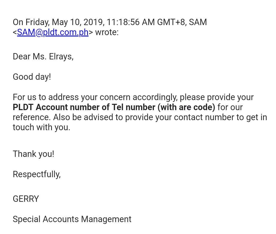276x234 pixels.
Task: Click the 'Good day!' text
Action: tap(32, 77)
